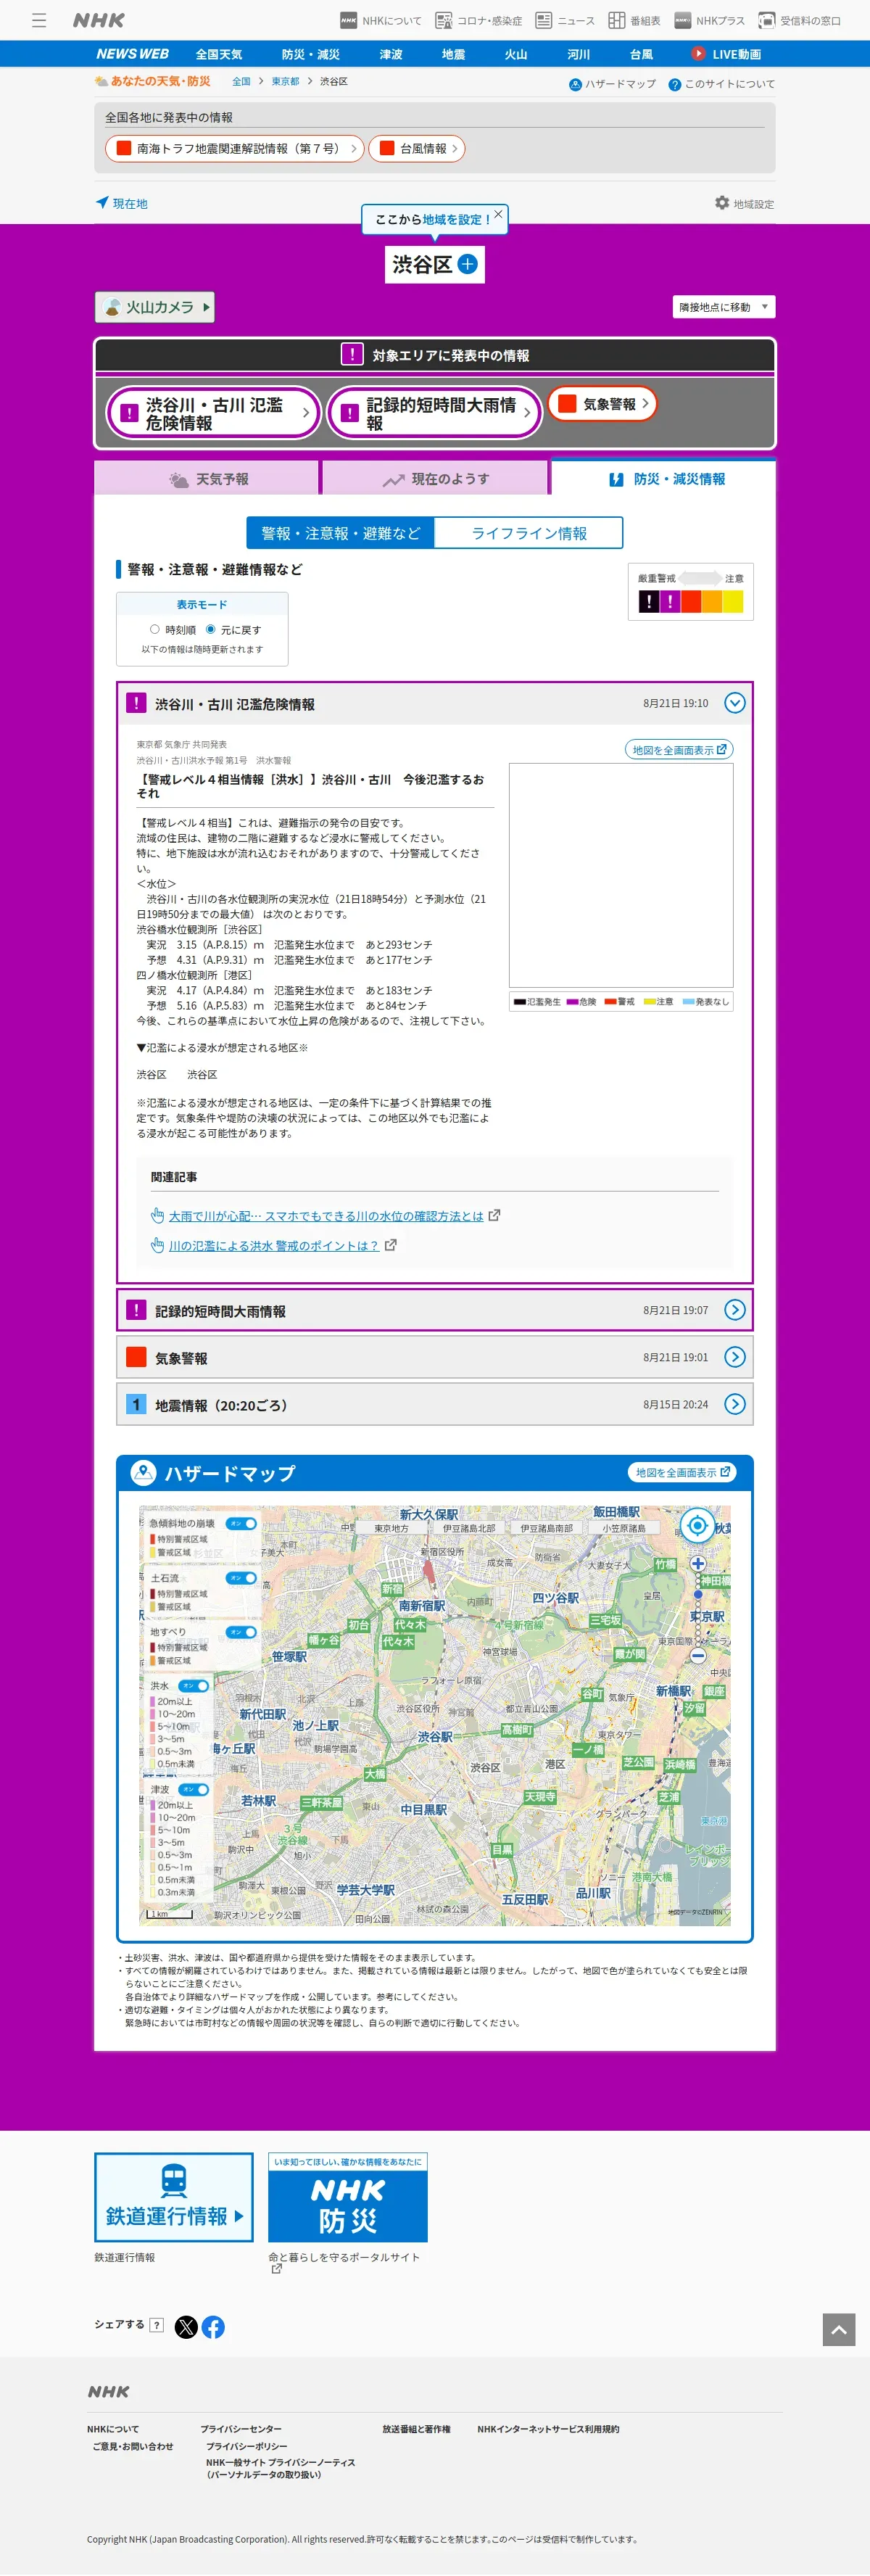The image size is (870, 2576).
Task: Open the 鉄道運行情報 banner
Action: (x=174, y=2197)
